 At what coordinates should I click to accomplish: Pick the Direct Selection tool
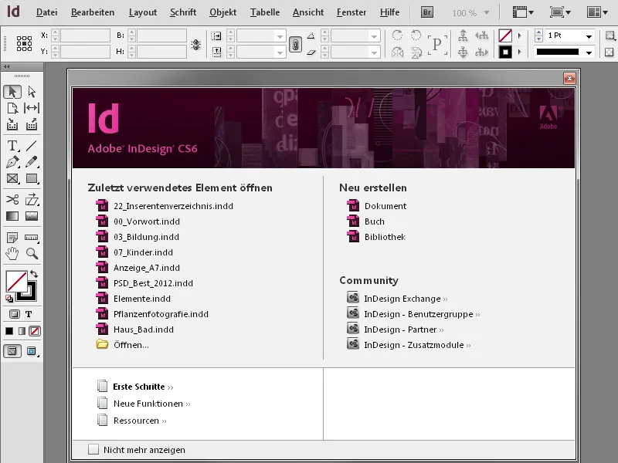[31, 91]
